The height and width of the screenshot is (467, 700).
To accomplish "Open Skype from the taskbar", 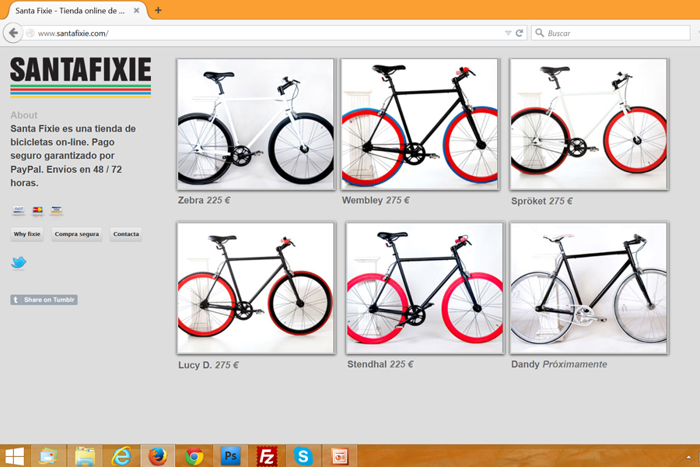I will coord(303,456).
